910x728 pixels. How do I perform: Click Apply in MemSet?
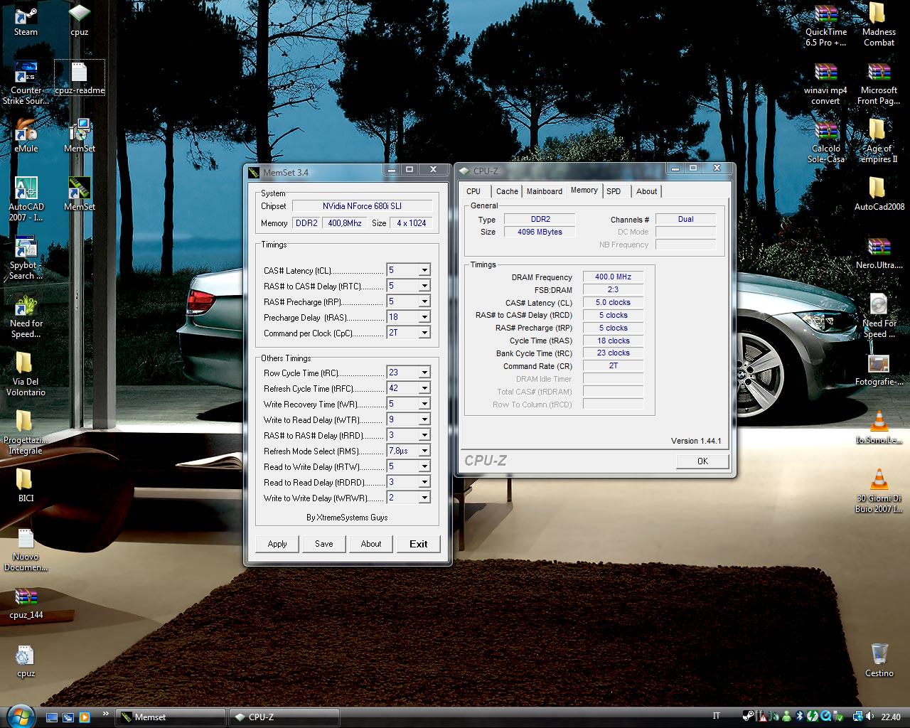277,544
